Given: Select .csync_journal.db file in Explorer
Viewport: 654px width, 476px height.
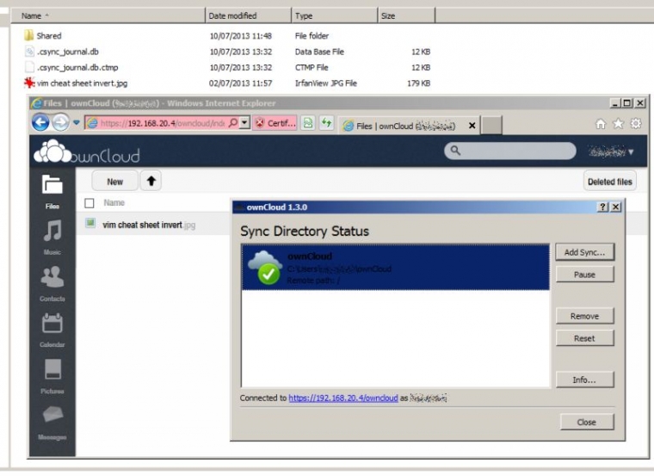Looking at the screenshot, I should [68, 52].
